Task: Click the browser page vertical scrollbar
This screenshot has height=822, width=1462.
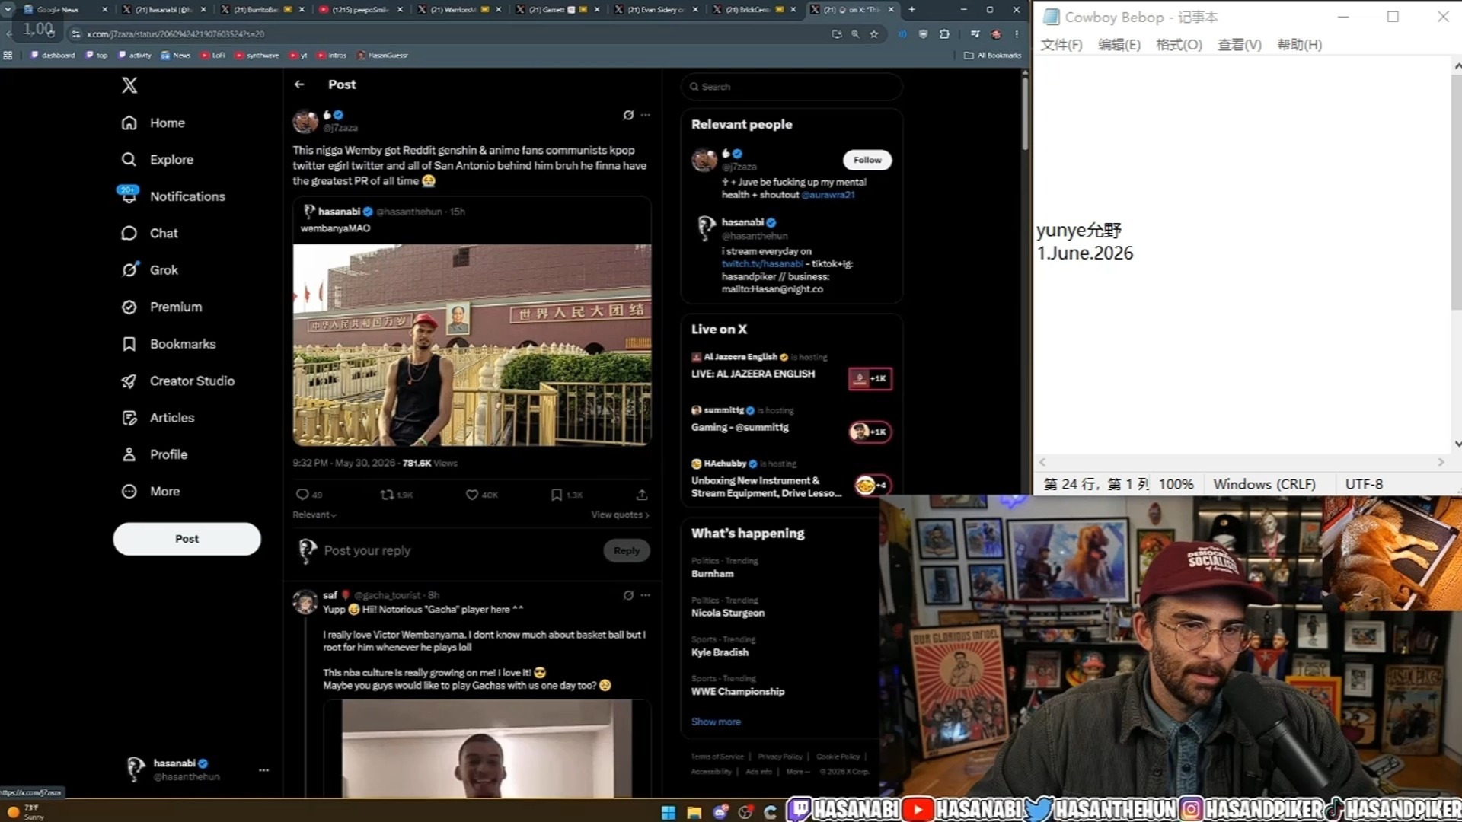Action: (1025, 114)
